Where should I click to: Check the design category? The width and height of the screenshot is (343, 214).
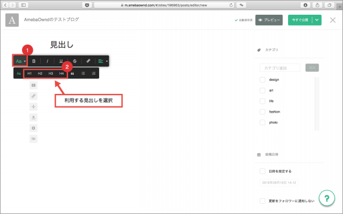tap(262, 80)
